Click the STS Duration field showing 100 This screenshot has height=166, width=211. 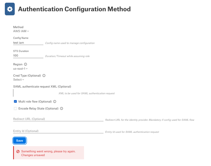(28, 56)
